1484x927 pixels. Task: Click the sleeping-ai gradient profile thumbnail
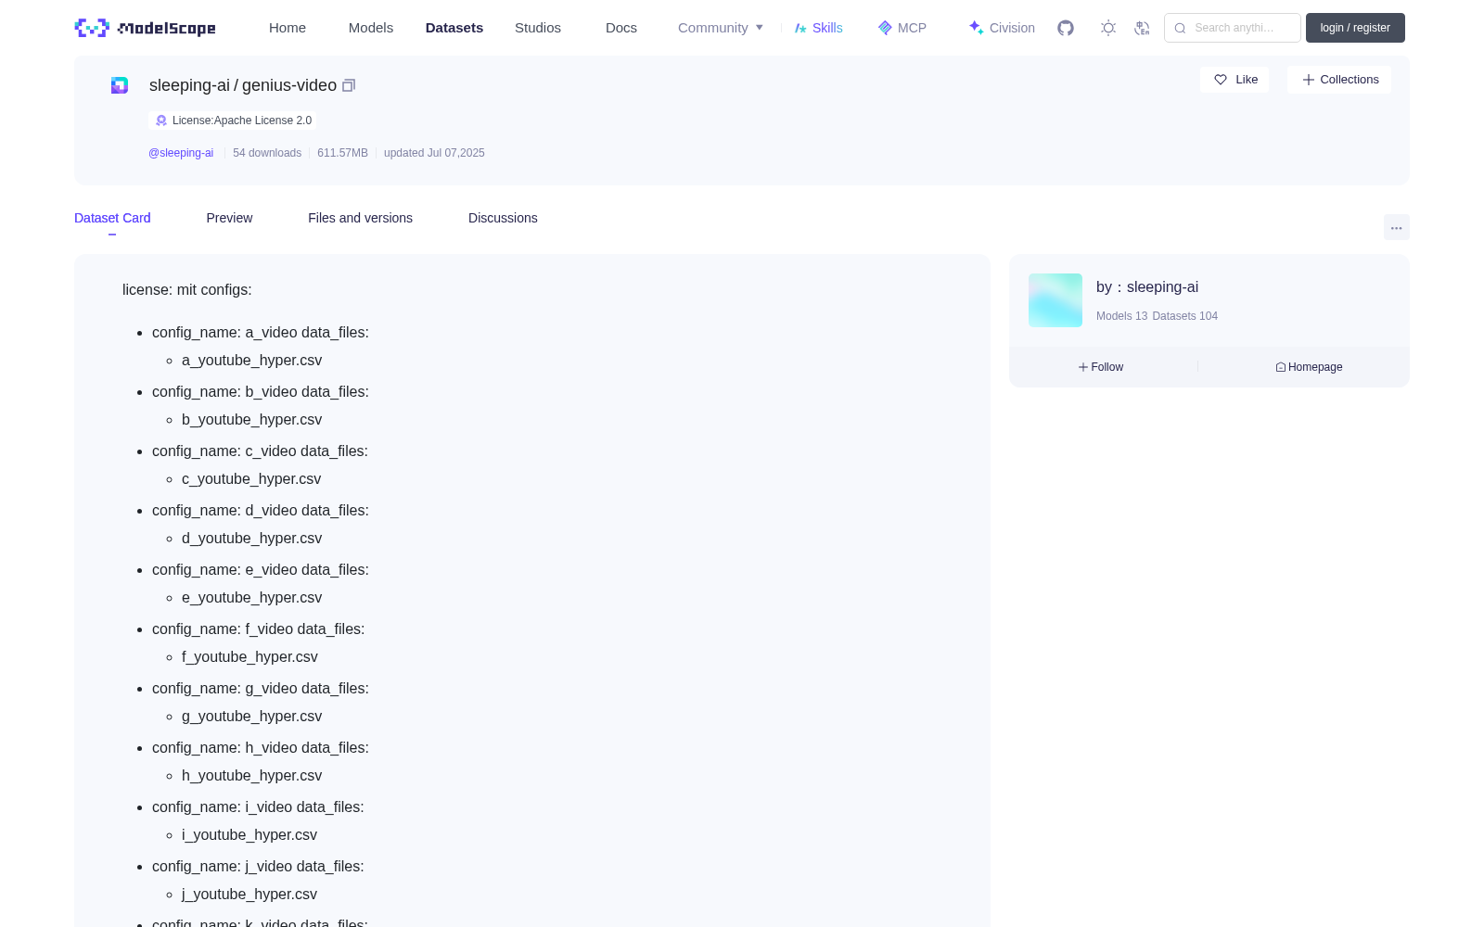[1055, 300]
